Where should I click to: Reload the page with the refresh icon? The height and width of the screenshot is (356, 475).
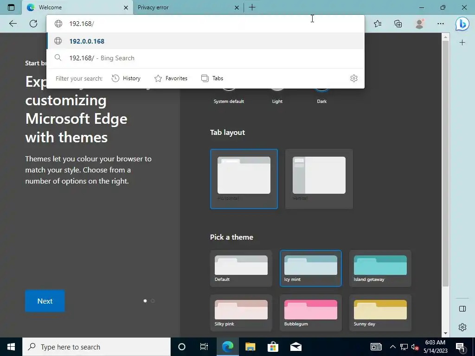tap(33, 24)
